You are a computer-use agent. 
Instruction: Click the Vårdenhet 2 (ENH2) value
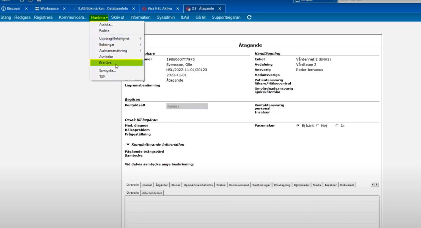coord(313,59)
